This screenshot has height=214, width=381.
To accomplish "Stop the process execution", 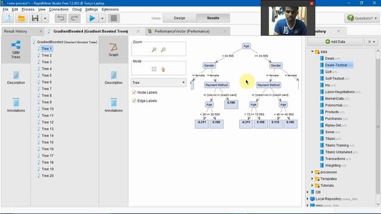I will coord(114,18).
